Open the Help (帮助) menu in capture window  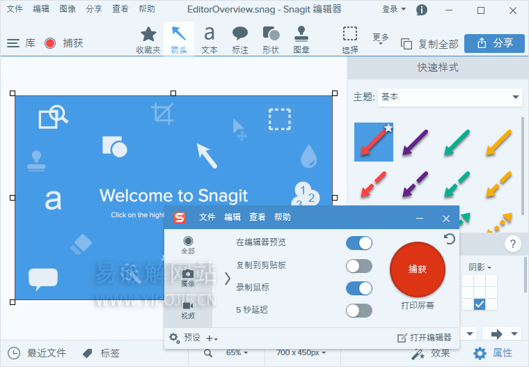(x=283, y=217)
